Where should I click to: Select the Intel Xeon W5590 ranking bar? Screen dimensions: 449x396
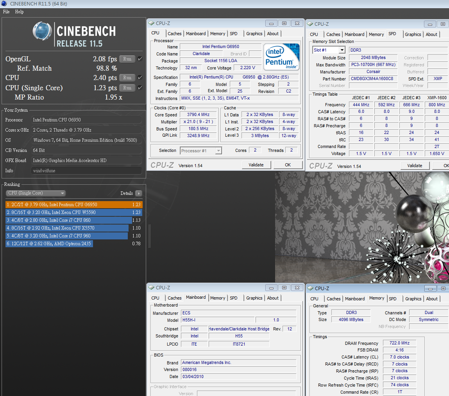click(x=74, y=212)
